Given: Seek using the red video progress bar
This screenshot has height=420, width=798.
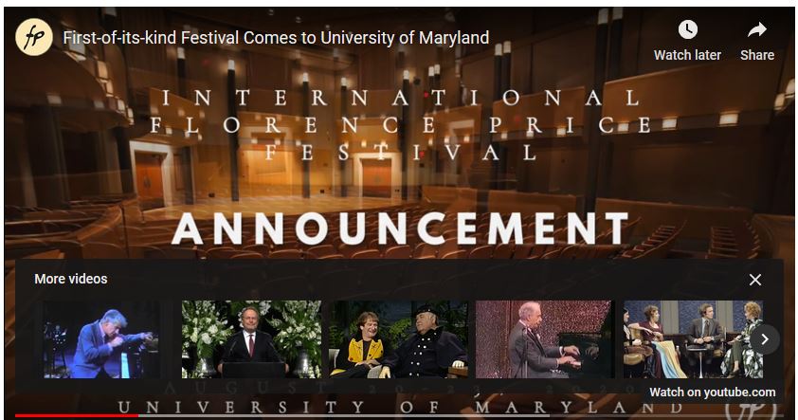Looking at the screenshot, I should click(77, 416).
